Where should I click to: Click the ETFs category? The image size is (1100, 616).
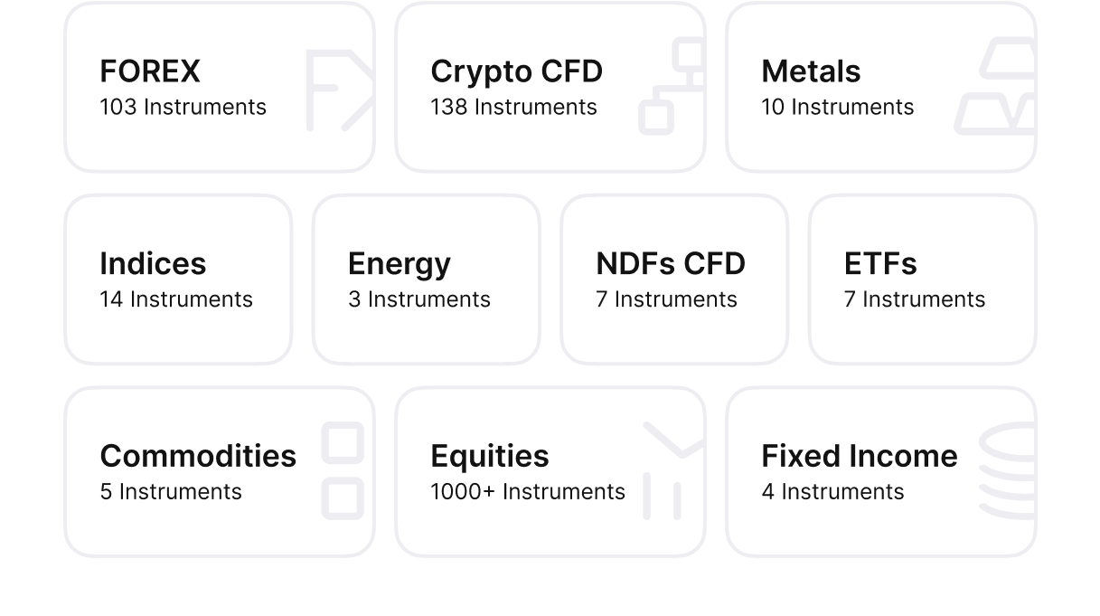click(921, 279)
